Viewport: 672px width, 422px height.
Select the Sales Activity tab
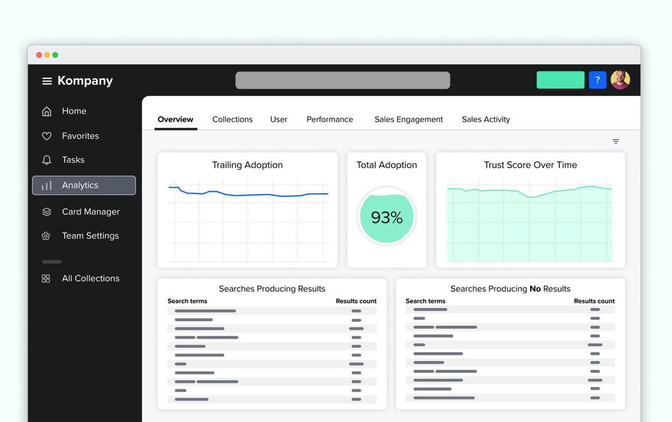click(485, 120)
